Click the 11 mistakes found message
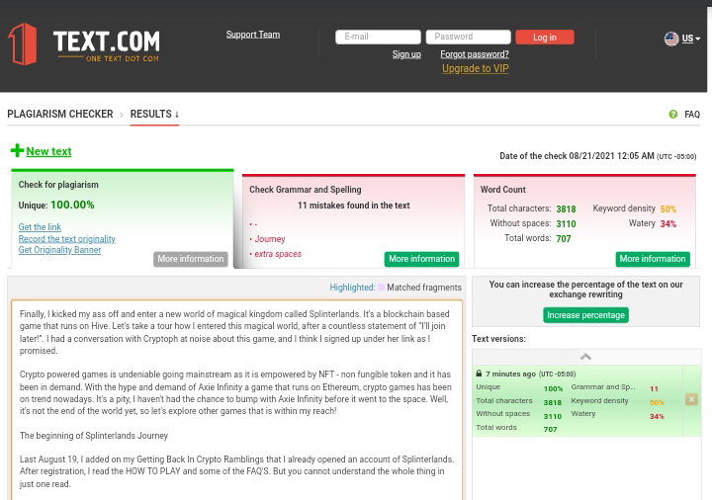 click(x=354, y=206)
